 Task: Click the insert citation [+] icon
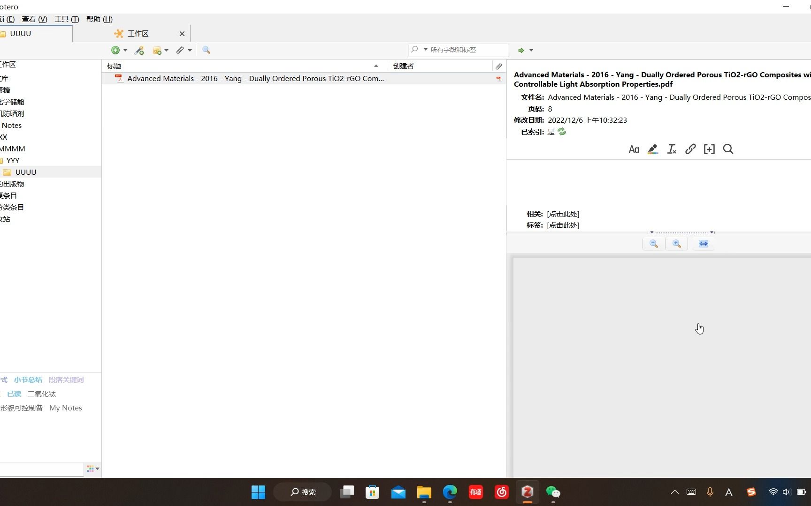tap(709, 149)
